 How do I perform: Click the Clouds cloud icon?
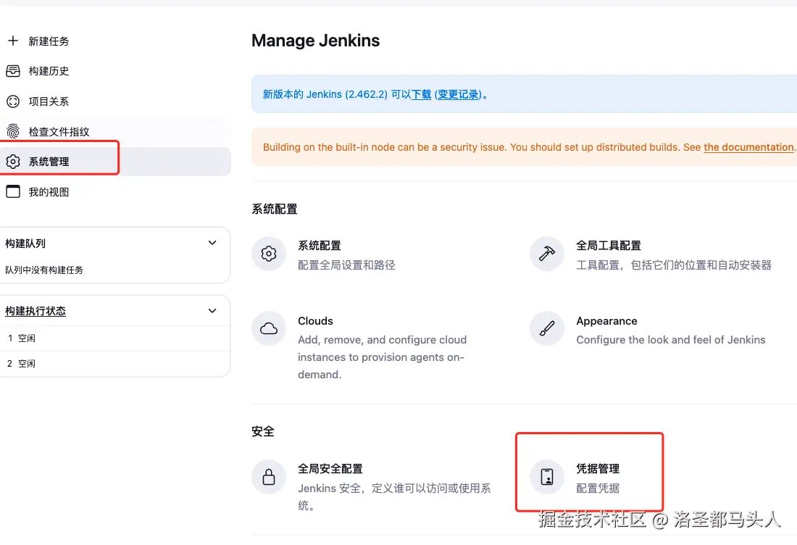tap(269, 328)
